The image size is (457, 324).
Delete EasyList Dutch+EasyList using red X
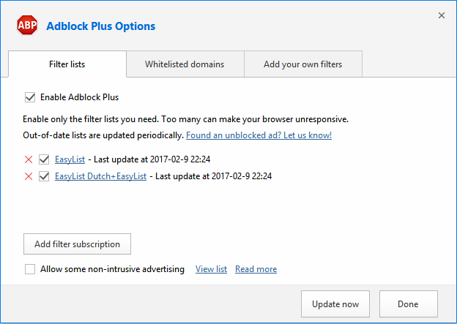(x=29, y=176)
